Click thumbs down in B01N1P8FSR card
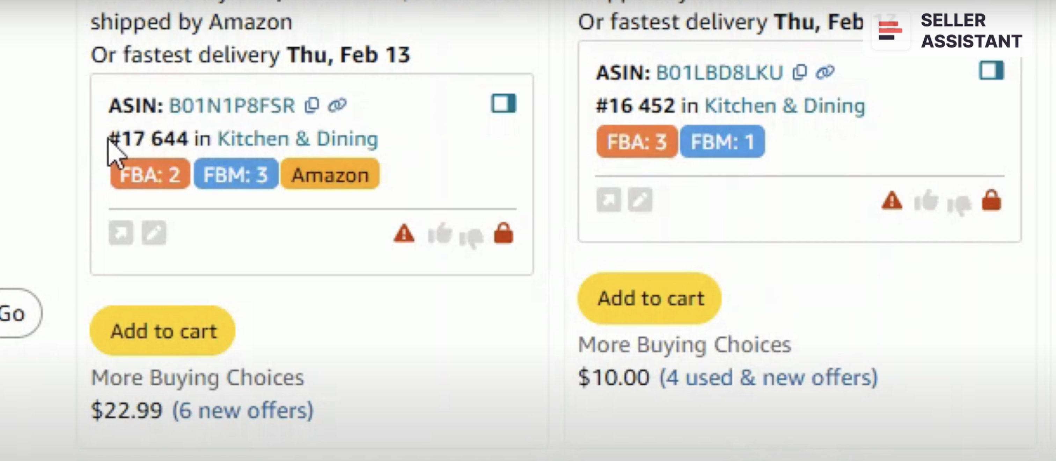Screen dimensions: 1056x461 (471, 237)
